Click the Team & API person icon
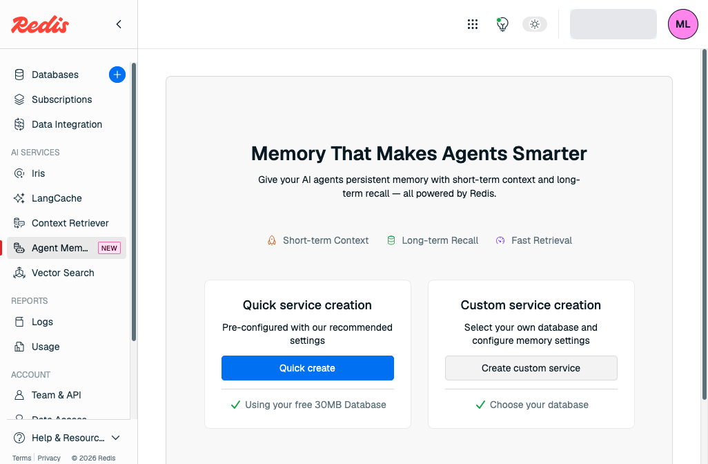708x464 pixels. pos(19,395)
